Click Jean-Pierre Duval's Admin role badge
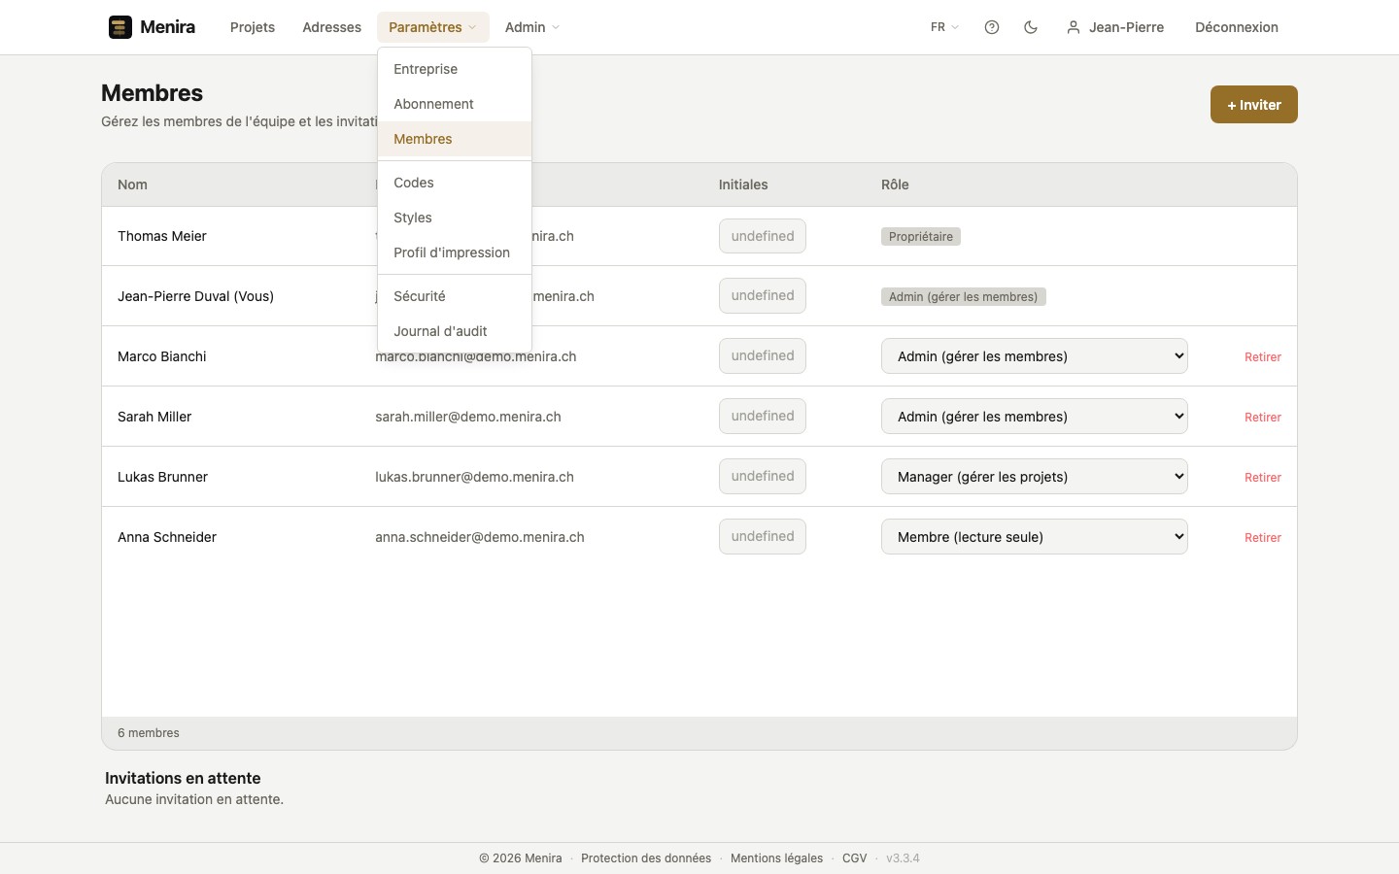The image size is (1399, 874). coord(964,297)
